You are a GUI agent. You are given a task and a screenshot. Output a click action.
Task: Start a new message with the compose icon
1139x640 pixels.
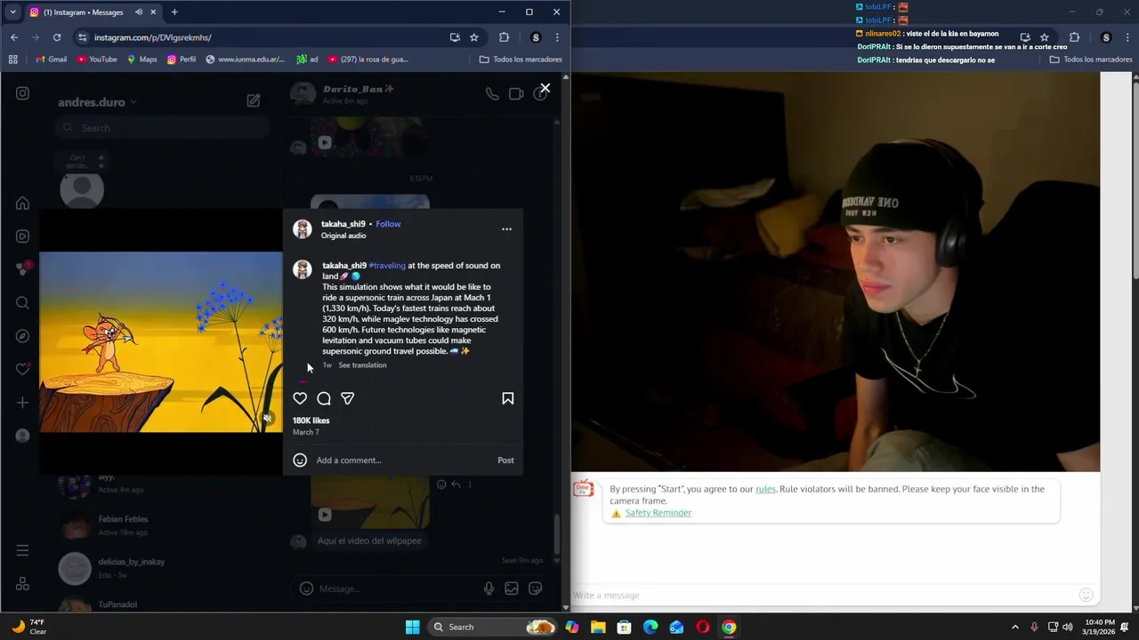click(x=254, y=101)
